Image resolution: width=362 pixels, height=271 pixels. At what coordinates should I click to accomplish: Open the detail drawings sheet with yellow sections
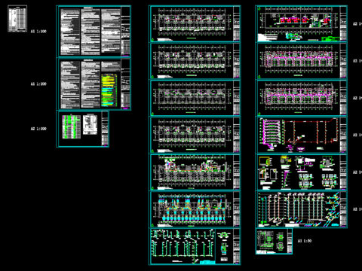[x=302, y=172]
